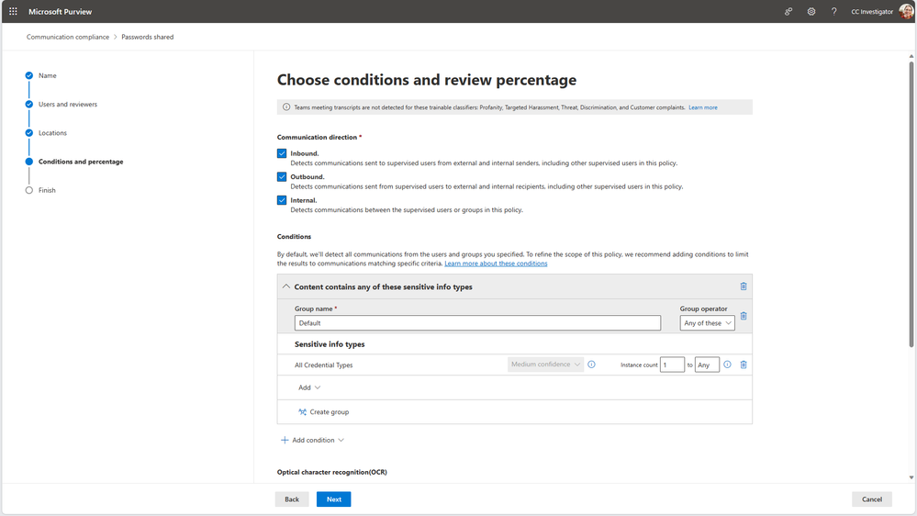The height and width of the screenshot is (516, 917).
Task: Click the Next button
Action: [333, 499]
